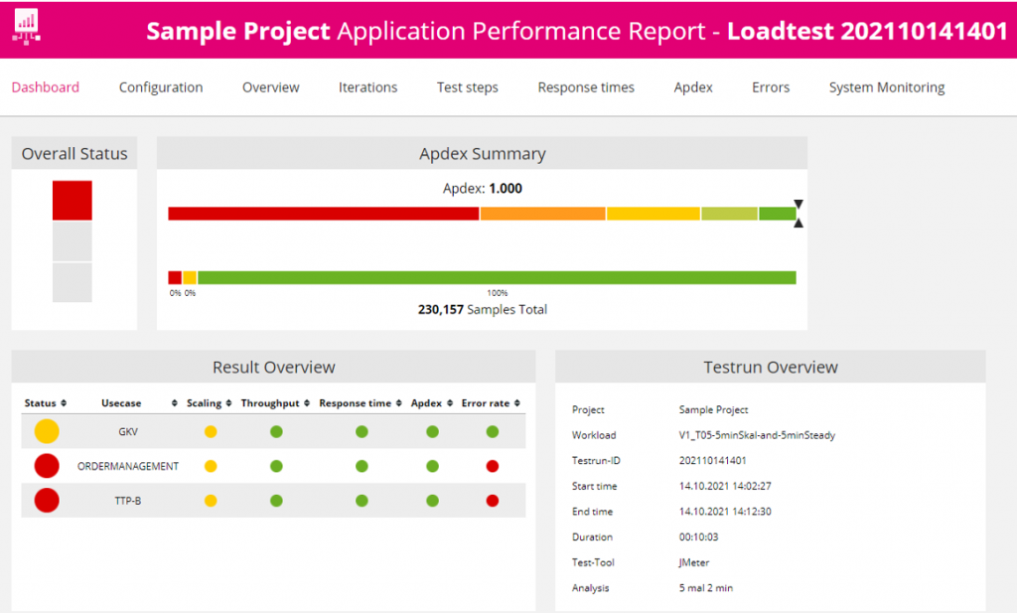1017x613 pixels.
Task: Click the green Throughput dot for GKV
Action: (x=277, y=430)
